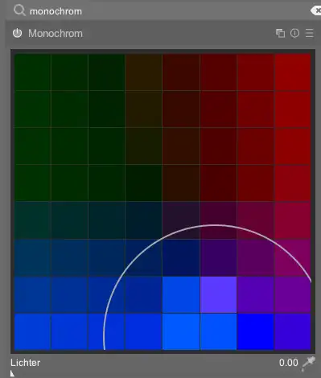
Task: Toggle the Monochrom module power button
Action: (x=18, y=33)
